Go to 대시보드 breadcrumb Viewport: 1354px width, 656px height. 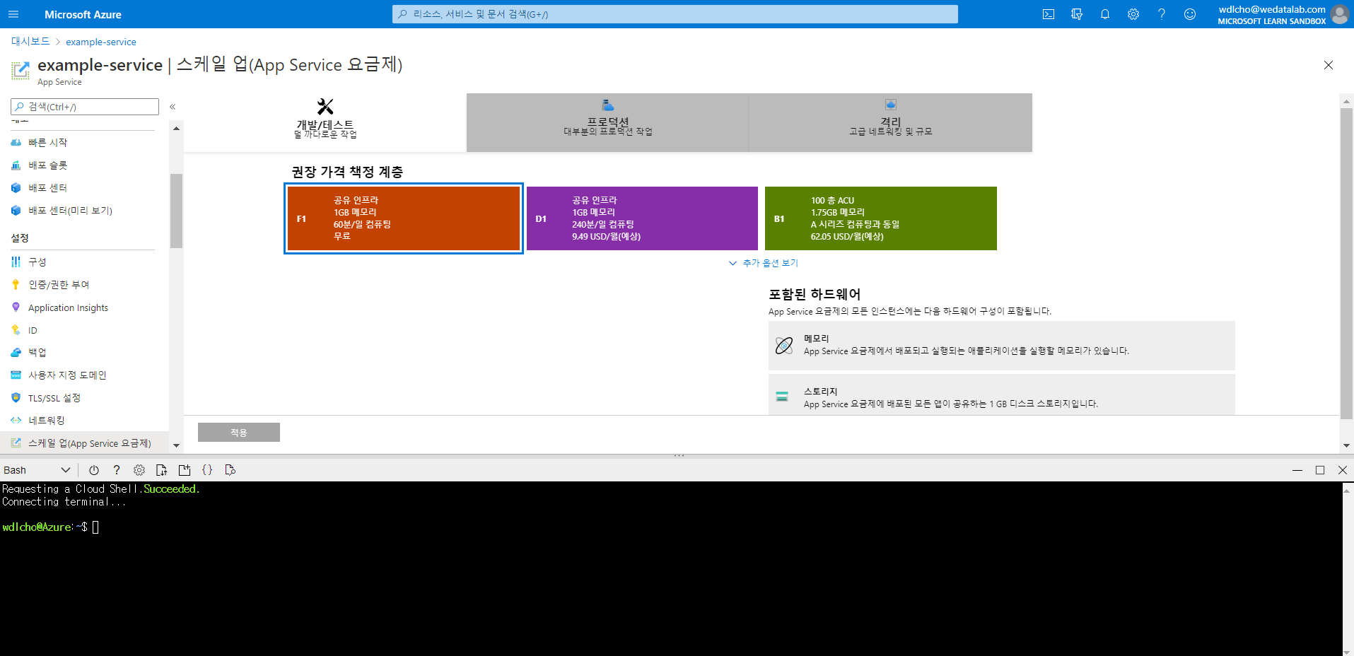tap(30, 42)
